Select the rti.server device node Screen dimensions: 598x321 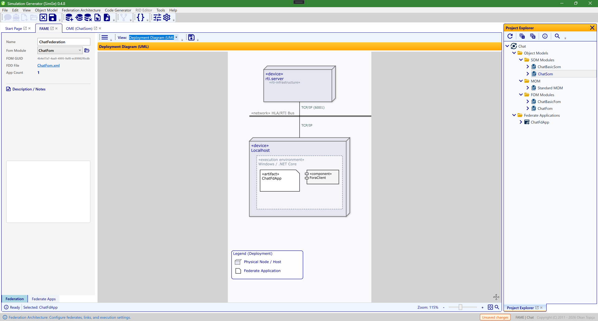[299, 84]
